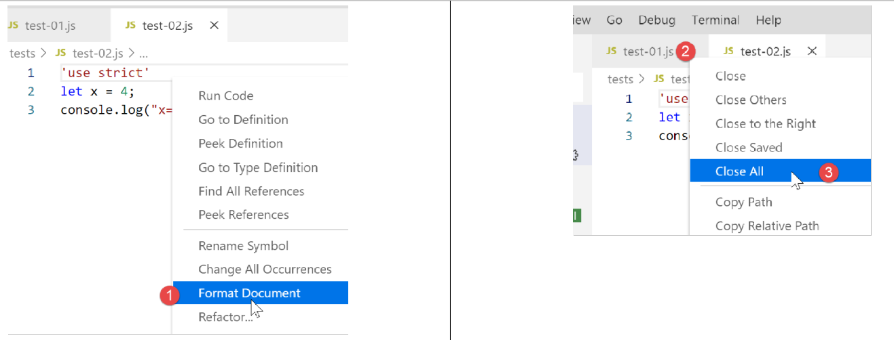Click the JS file icon on the left editor's test-01.js tab
This screenshot has width=894, height=340.
14,26
